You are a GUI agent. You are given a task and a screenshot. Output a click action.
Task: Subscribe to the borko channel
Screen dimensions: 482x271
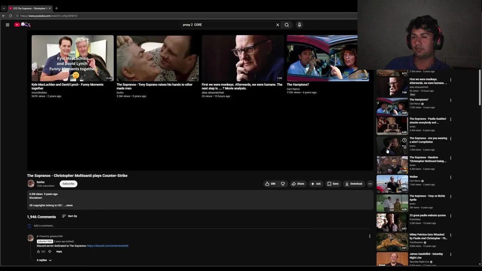click(x=69, y=184)
